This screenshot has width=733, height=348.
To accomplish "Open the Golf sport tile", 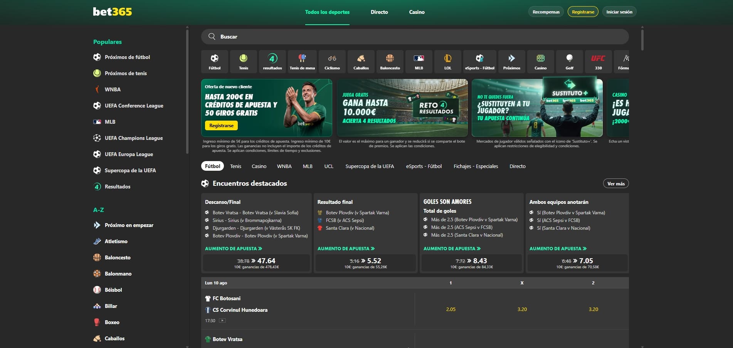I will coord(569,61).
